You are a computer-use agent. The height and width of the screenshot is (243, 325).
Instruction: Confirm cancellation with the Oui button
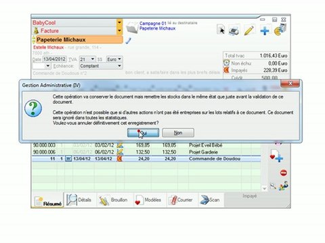tap(143, 133)
